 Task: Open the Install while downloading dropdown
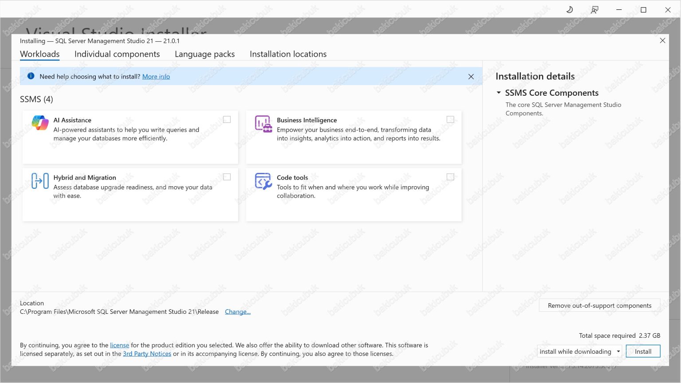(x=619, y=351)
